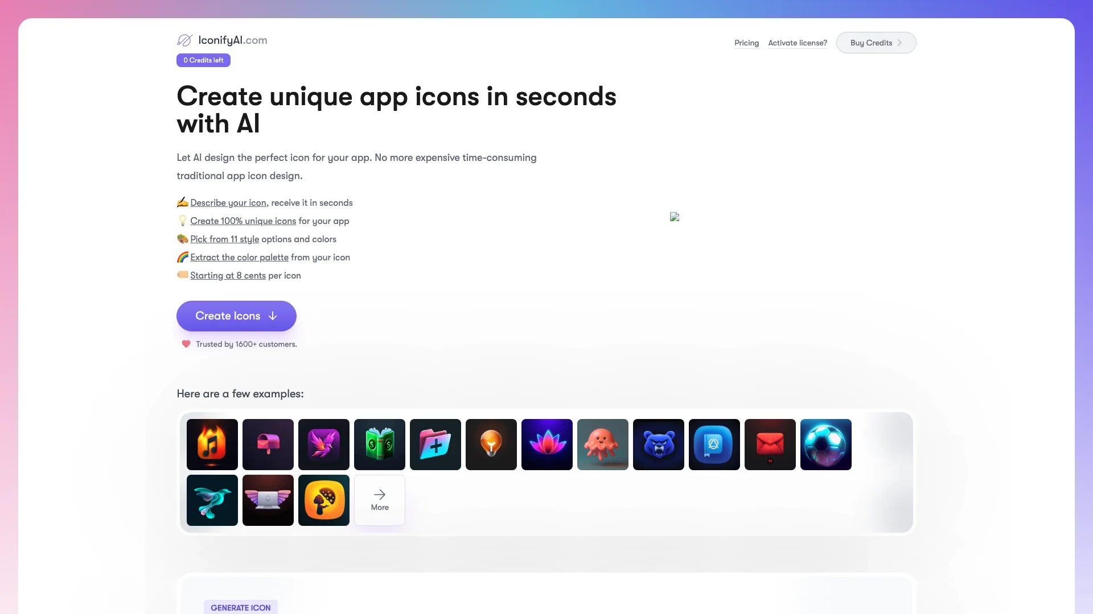Click Starting at 8 cents link

[x=228, y=275]
